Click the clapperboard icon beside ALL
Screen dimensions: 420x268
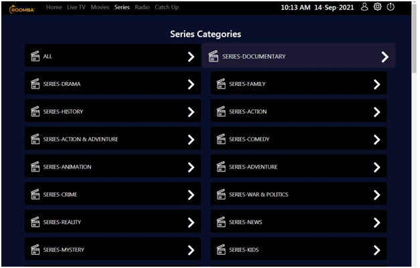click(x=35, y=57)
